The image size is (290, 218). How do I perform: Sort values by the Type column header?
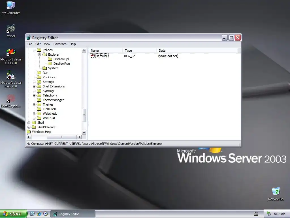pyautogui.click(x=139, y=51)
